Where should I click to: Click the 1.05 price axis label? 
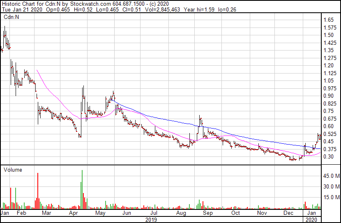[328, 80]
